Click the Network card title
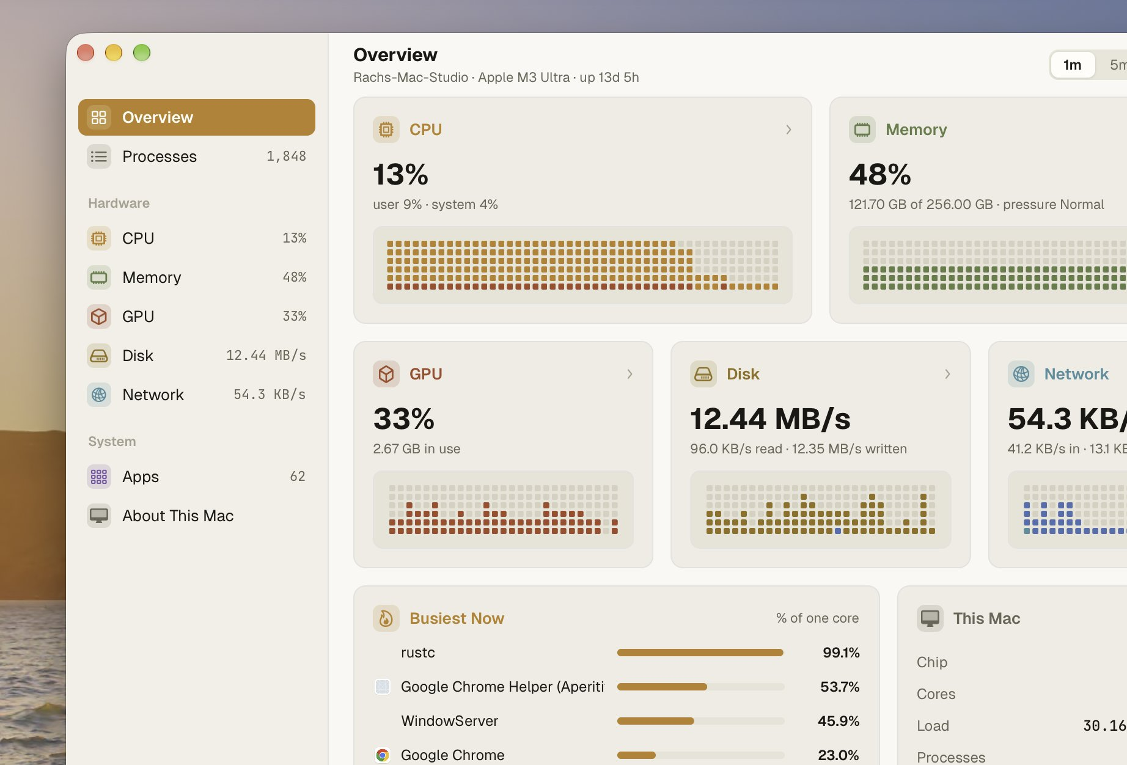Image resolution: width=1127 pixels, height=765 pixels. (x=1076, y=374)
